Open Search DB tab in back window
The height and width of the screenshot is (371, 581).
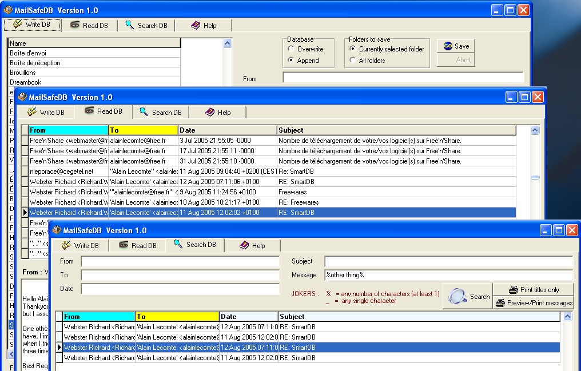click(146, 26)
